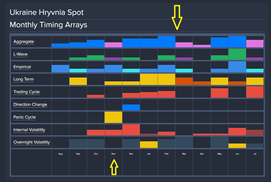The image size is (271, 182).
Task: Click the blue Empirical bar in August
Action: [60, 69]
